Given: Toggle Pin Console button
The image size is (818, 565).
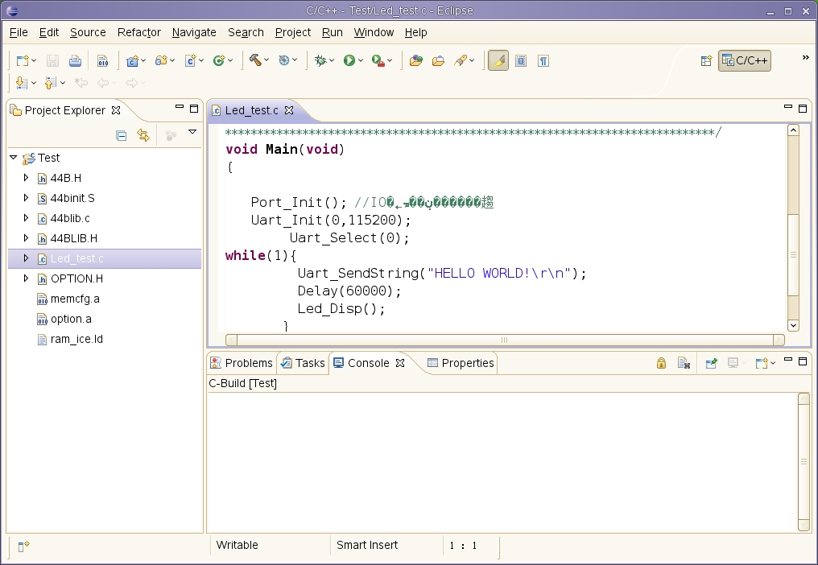Looking at the screenshot, I should [x=711, y=362].
